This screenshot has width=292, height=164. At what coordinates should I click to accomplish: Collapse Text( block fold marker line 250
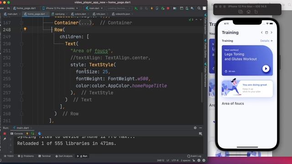tap(21, 44)
